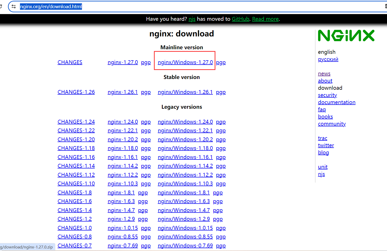Open the GitHub link in top banner

coord(240,19)
